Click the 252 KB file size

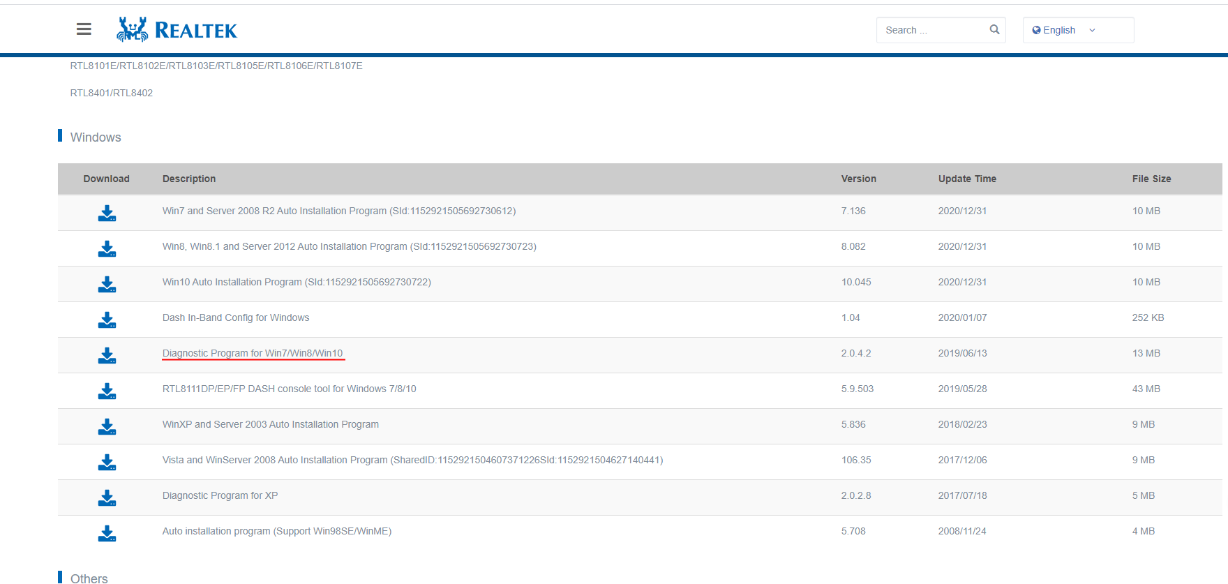point(1148,317)
